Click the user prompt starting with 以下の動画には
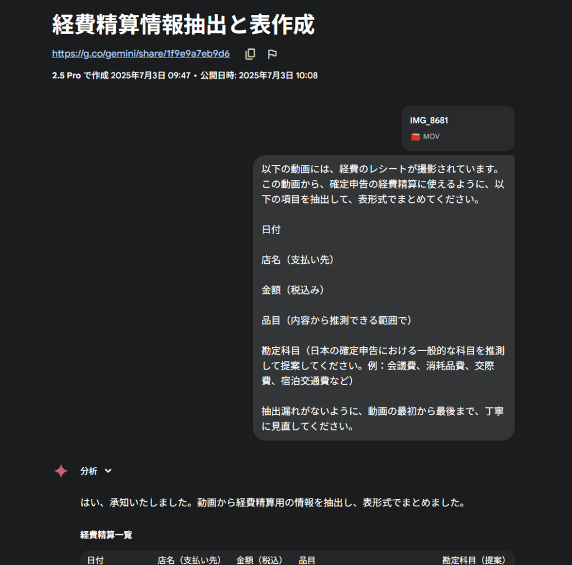 click(384, 297)
